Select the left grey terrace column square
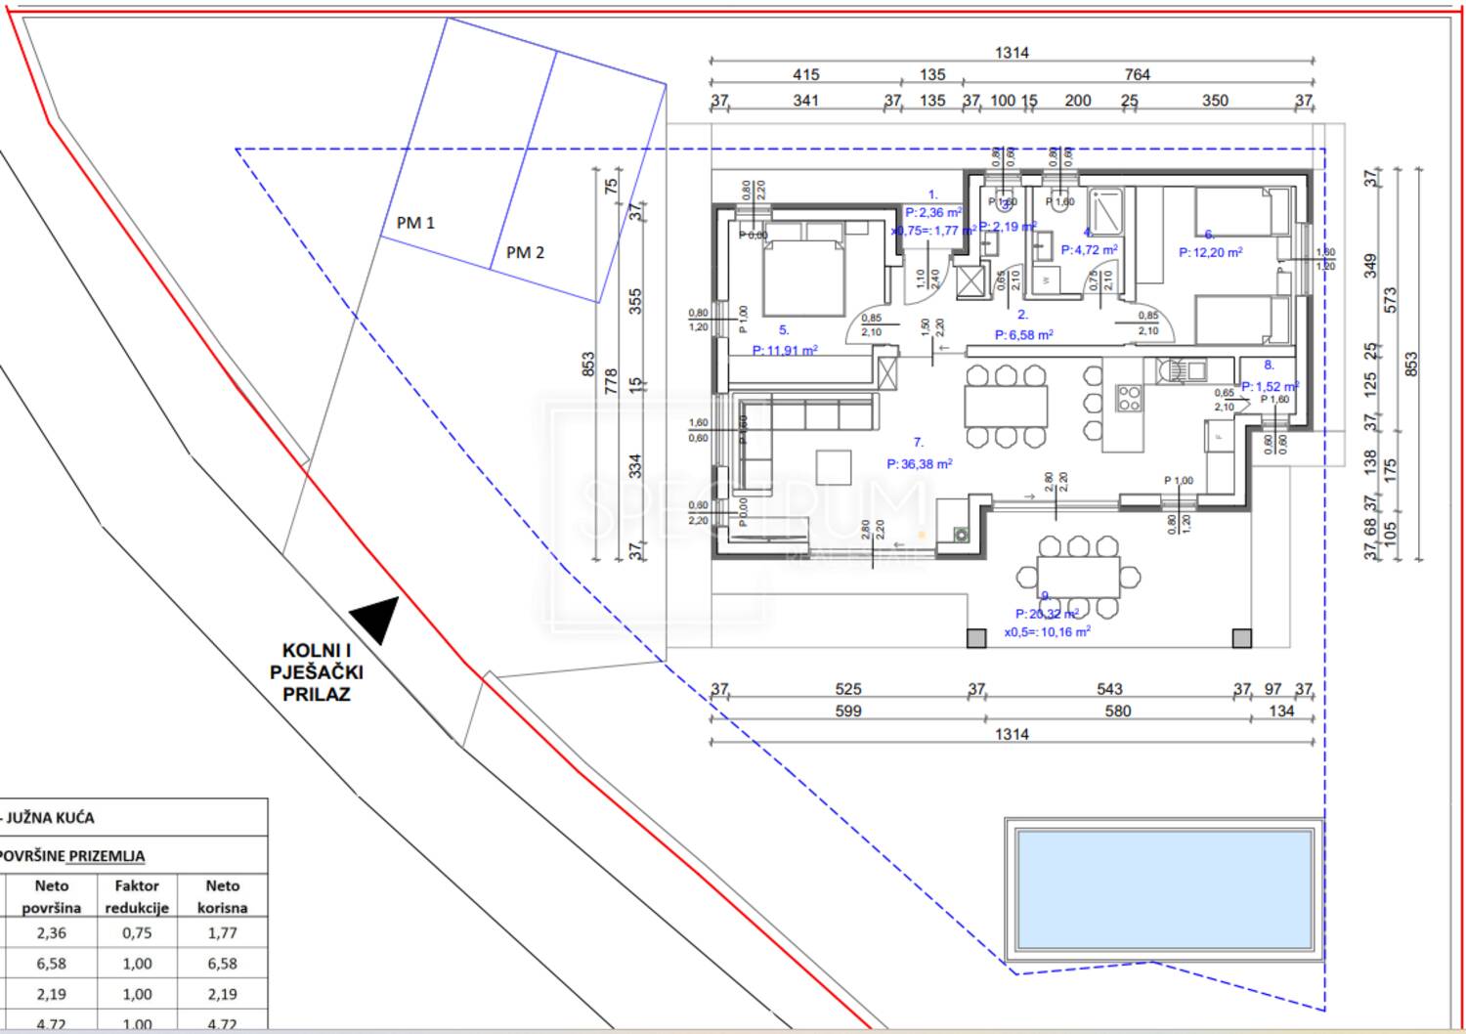This screenshot has height=1034, width=1466. click(x=976, y=638)
